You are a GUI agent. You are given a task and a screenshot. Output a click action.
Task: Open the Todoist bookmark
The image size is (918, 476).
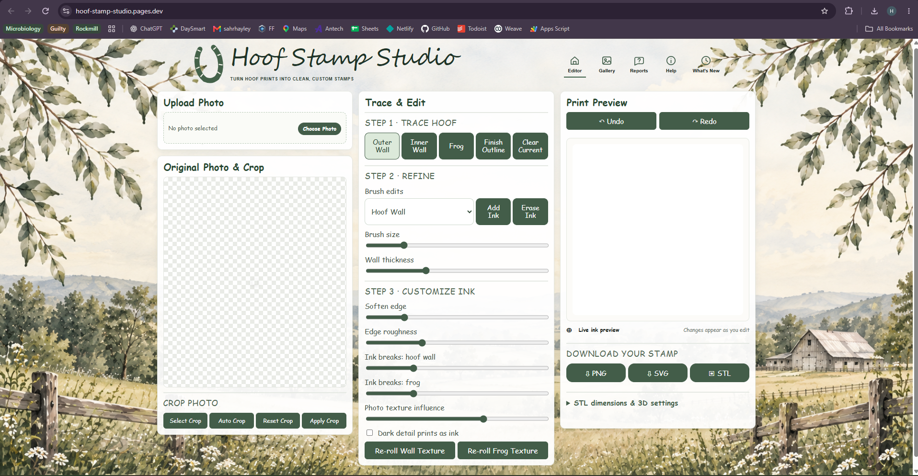coord(472,29)
